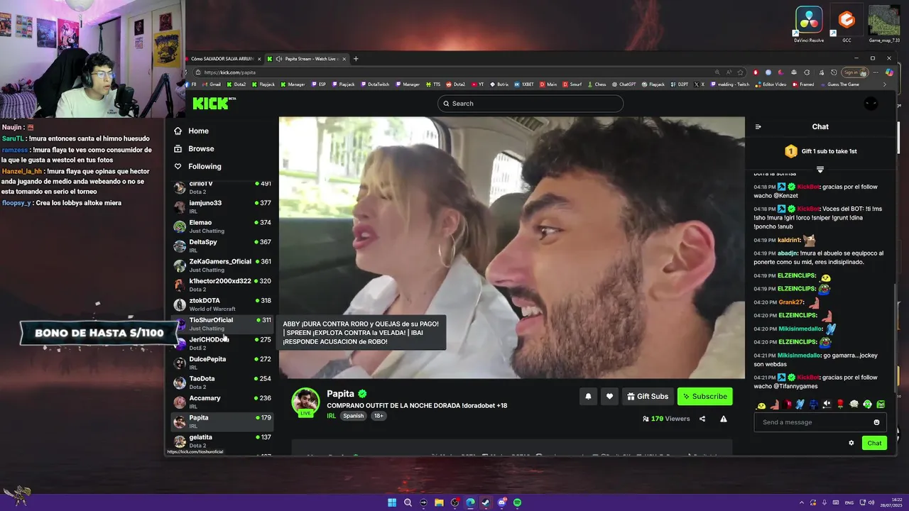Click the green Subscribe button
This screenshot has height=511, width=909.
coord(705,397)
